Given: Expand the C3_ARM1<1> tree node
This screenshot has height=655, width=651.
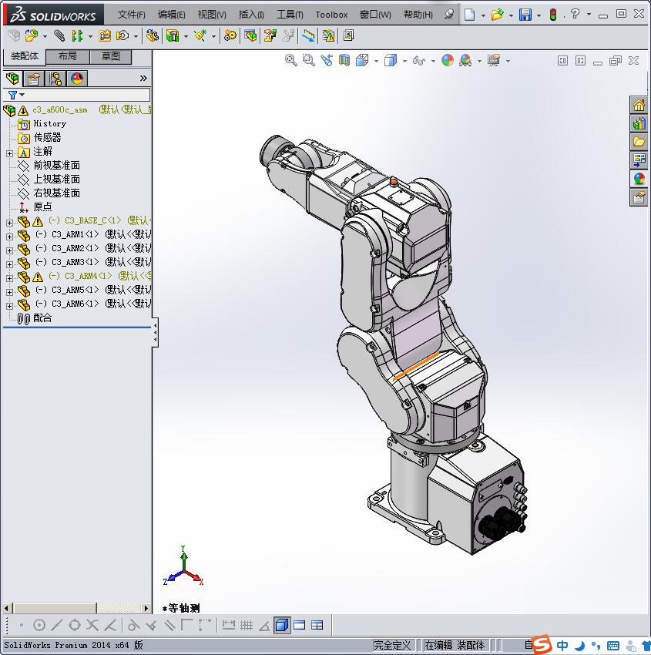Looking at the screenshot, I should click(9, 237).
